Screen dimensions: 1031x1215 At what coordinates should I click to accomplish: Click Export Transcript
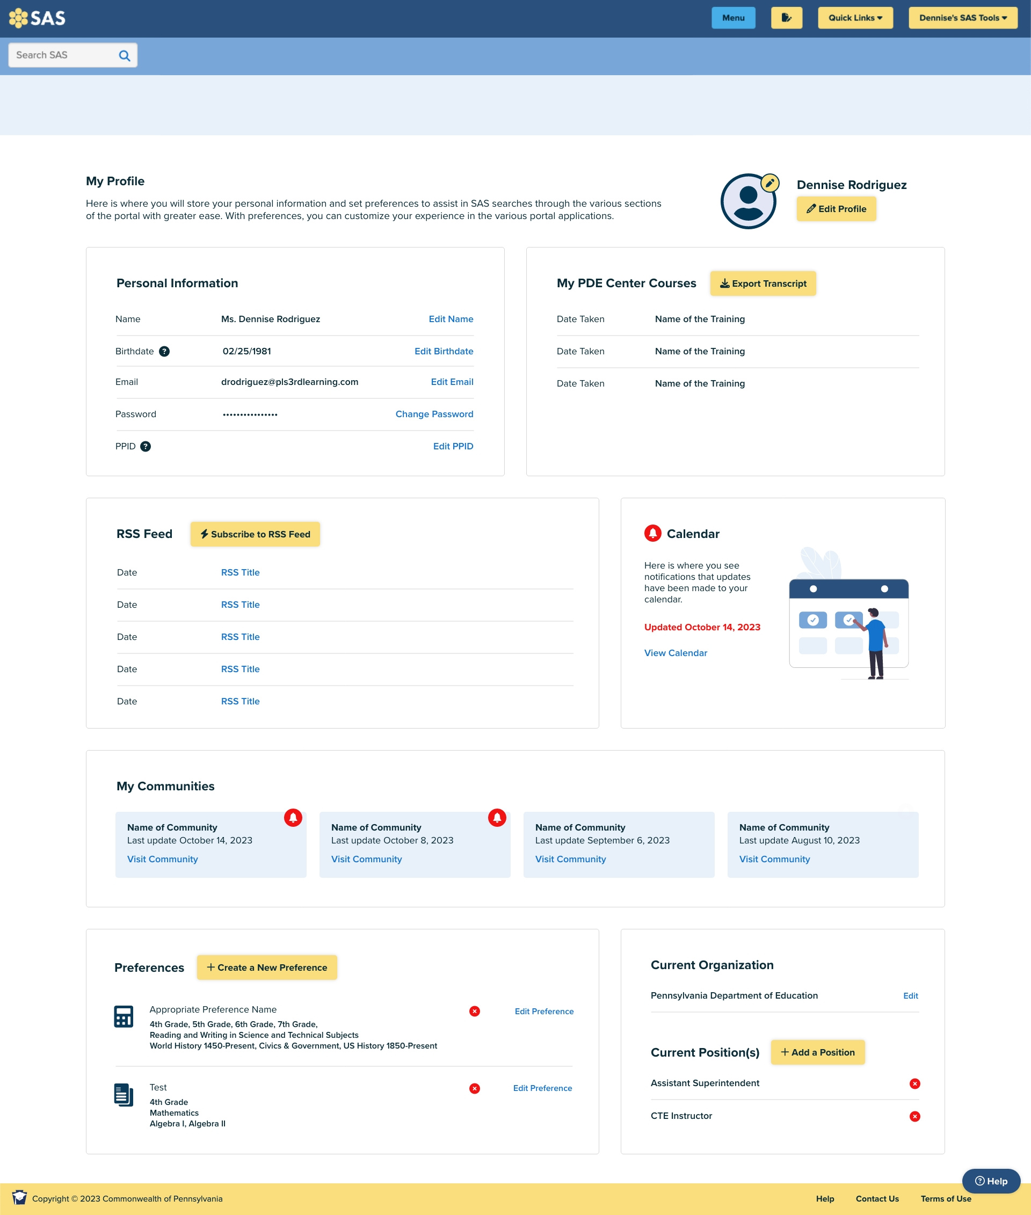pos(763,283)
